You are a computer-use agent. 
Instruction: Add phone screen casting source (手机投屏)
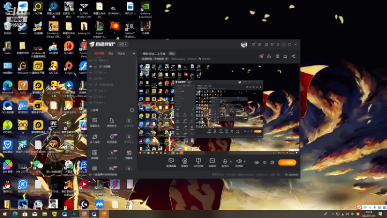(x=198, y=163)
